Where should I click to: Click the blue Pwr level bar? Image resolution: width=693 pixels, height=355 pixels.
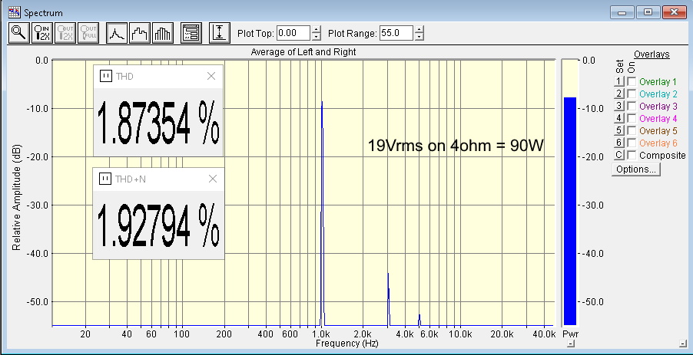click(x=569, y=211)
